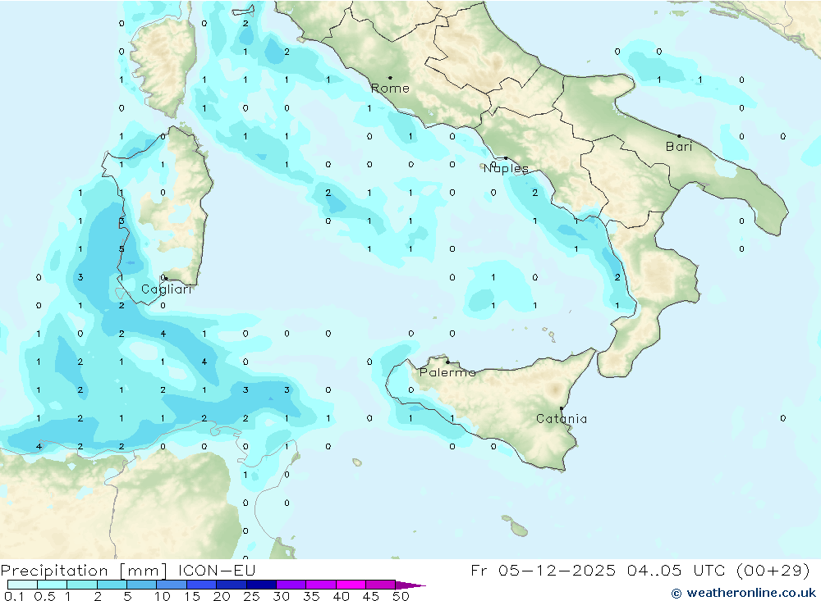The width and height of the screenshot is (821, 601).
Task: Click the legend value '0.5'
Action: (44, 596)
